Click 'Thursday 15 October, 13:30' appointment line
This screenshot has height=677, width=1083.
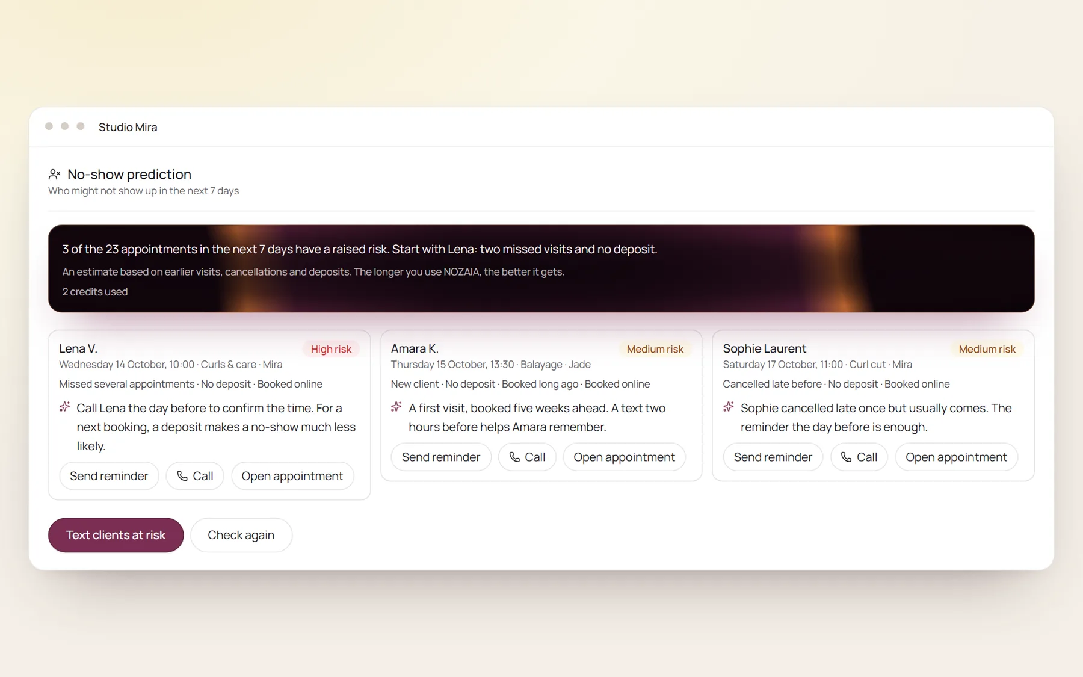[x=491, y=365]
